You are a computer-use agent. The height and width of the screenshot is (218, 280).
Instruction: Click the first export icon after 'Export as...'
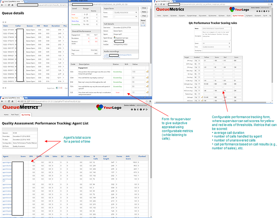pyautogui.click(x=57, y=88)
